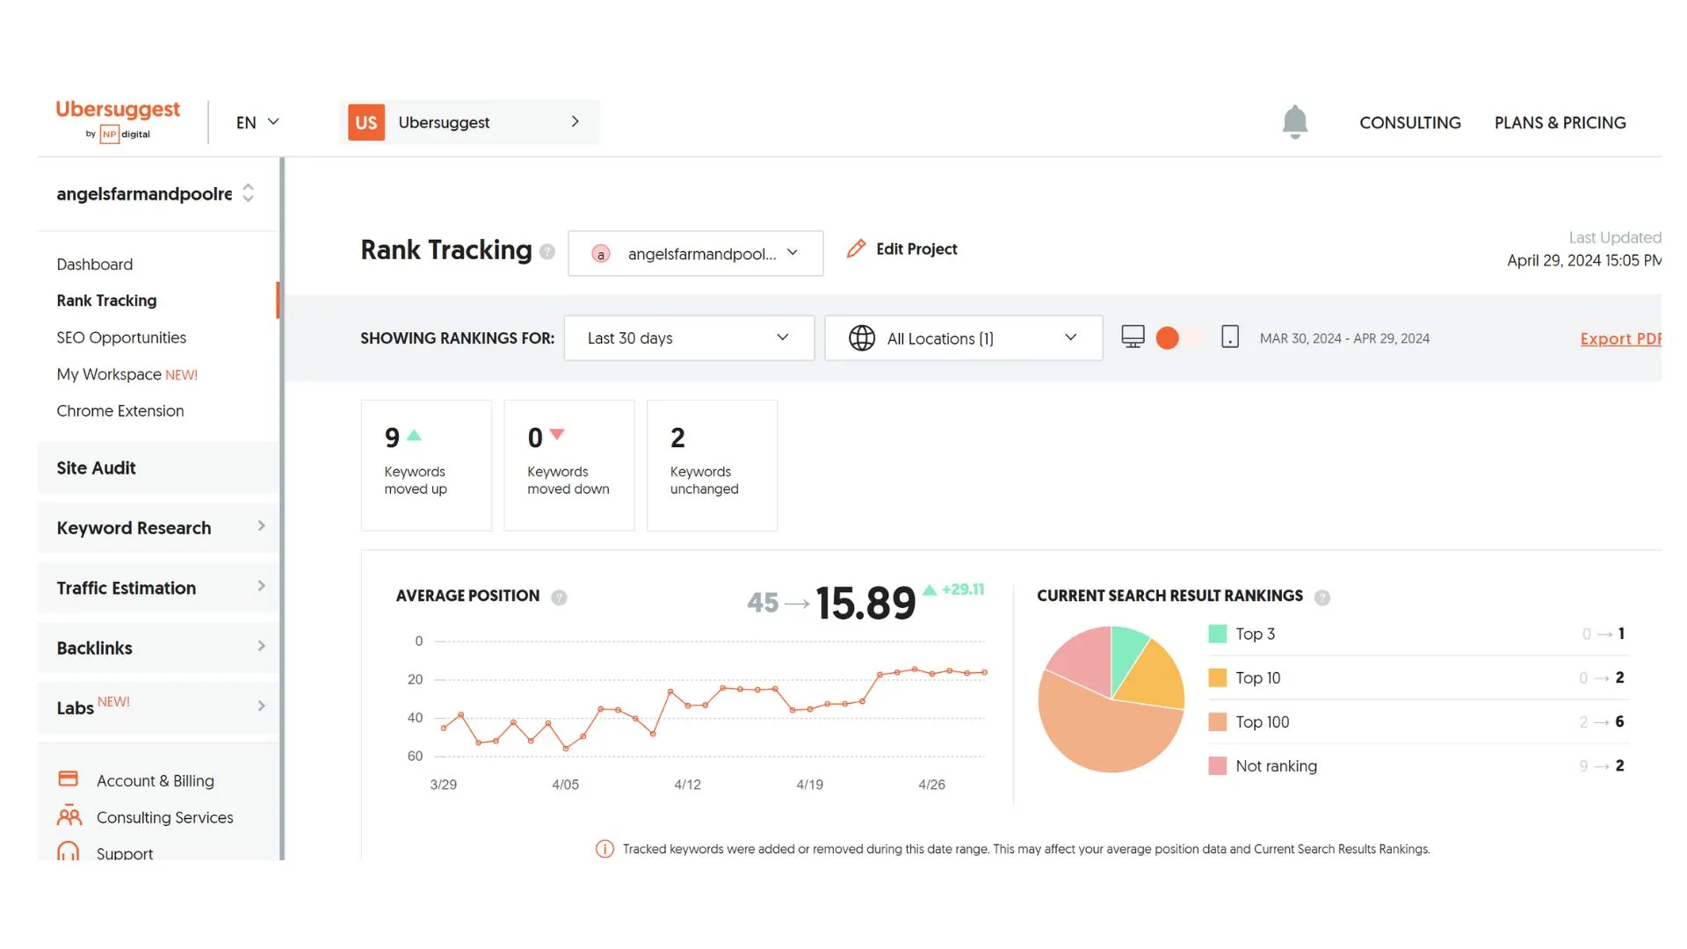Click the project avatar letter 'a' icon

pyautogui.click(x=601, y=254)
